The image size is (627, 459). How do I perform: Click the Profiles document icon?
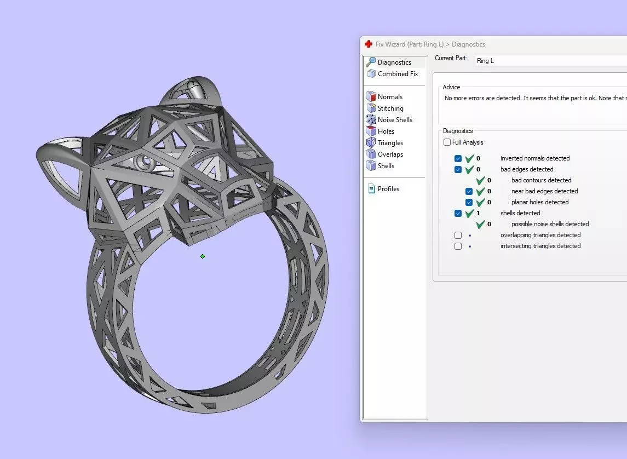tap(371, 189)
